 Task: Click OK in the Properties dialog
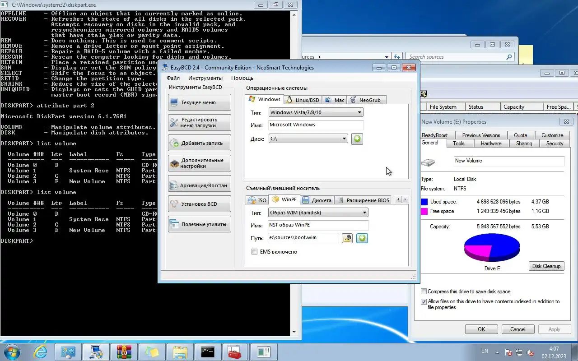point(481,329)
